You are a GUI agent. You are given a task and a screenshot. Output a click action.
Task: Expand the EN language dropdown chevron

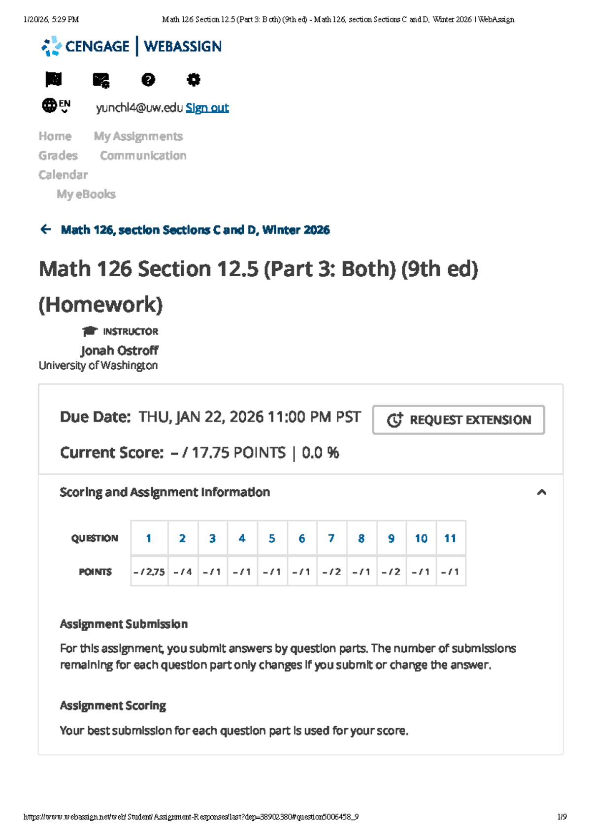[x=64, y=112]
